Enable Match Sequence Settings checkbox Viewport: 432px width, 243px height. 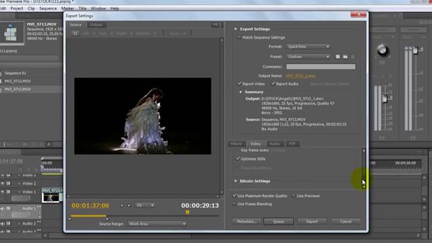click(239, 38)
